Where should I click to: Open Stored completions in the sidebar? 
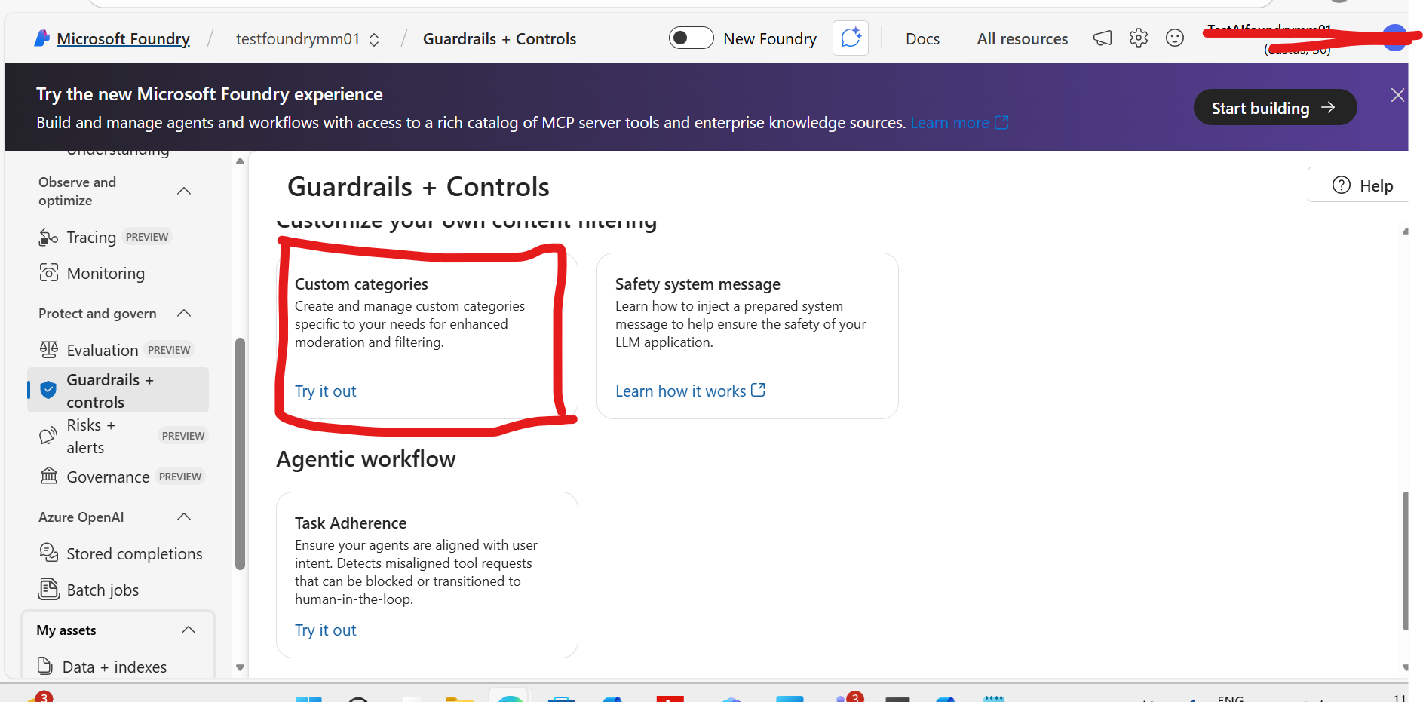pyautogui.click(x=121, y=554)
